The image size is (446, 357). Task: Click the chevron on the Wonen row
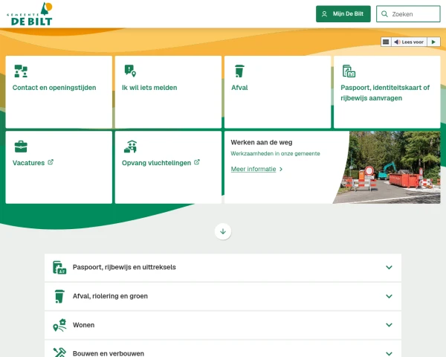click(389, 325)
